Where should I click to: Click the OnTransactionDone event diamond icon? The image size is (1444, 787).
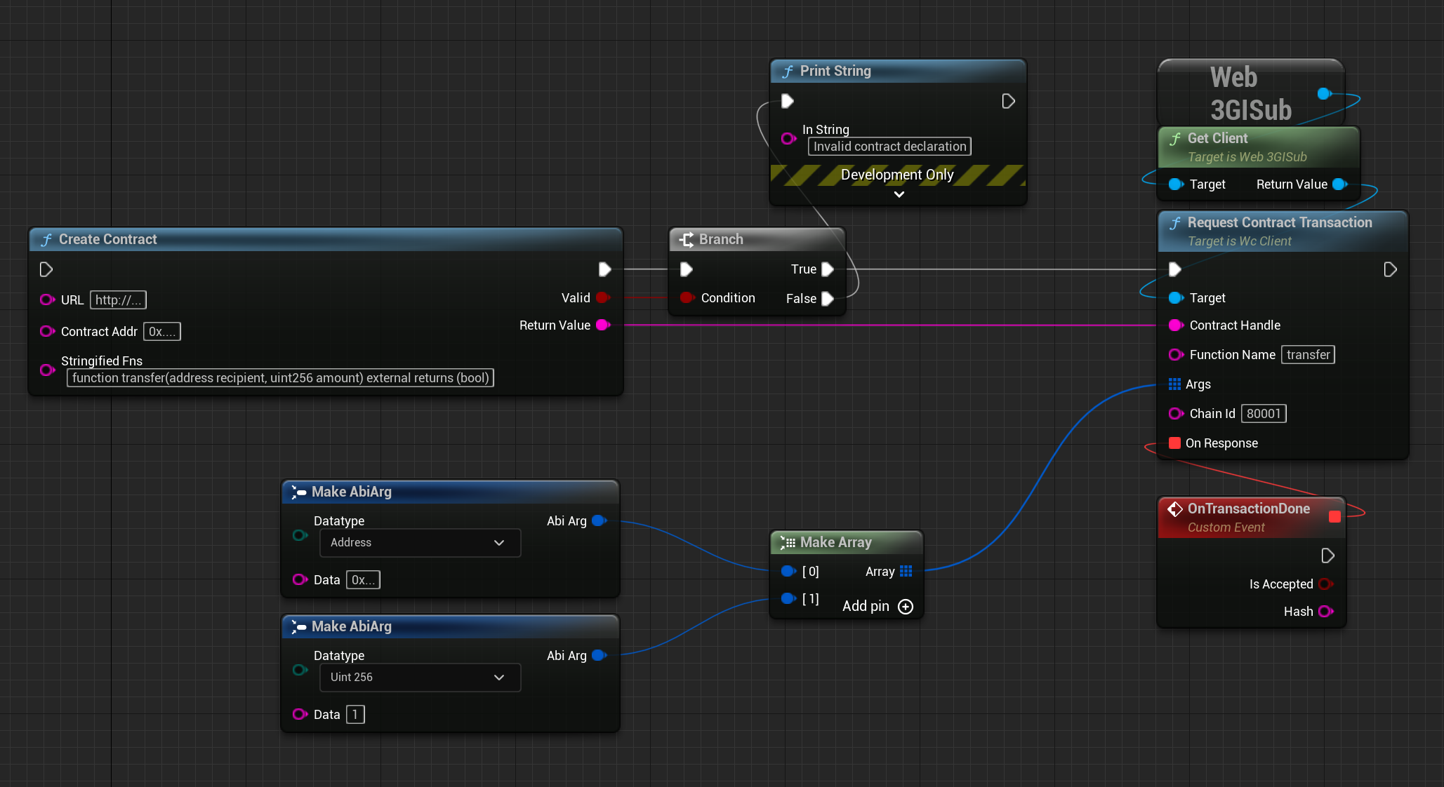coord(1174,509)
